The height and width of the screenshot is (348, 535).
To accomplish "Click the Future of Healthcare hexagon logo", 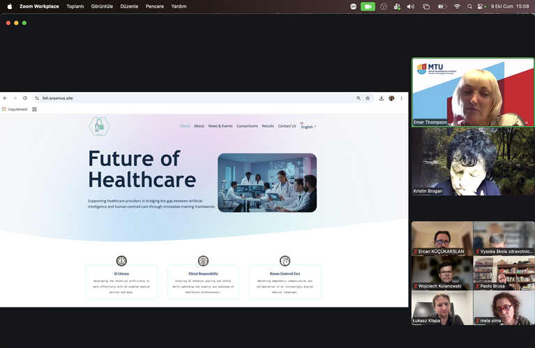I will point(99,126).
